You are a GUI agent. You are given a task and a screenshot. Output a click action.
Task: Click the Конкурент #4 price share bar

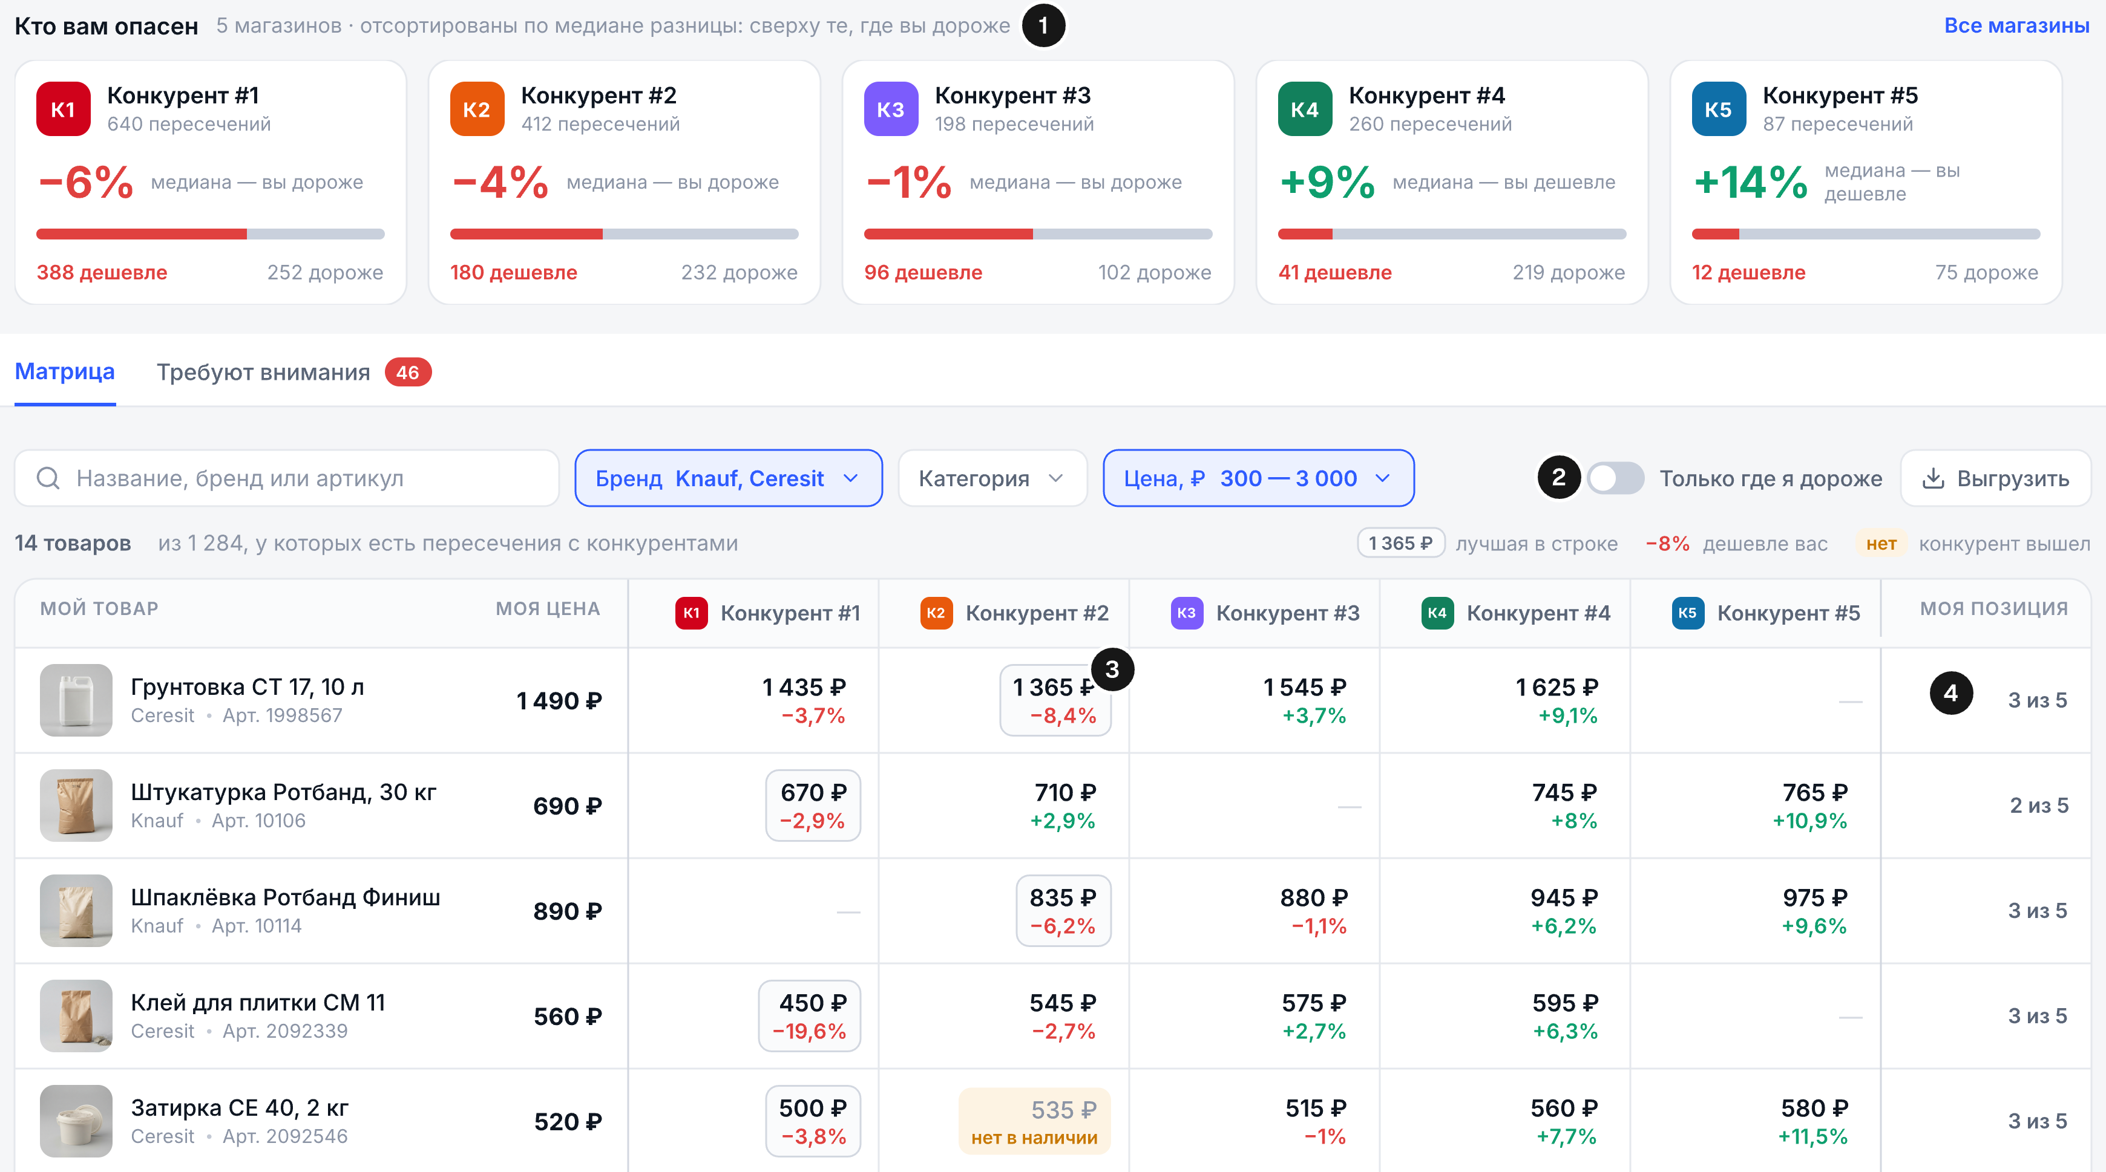coord(1452,235)
